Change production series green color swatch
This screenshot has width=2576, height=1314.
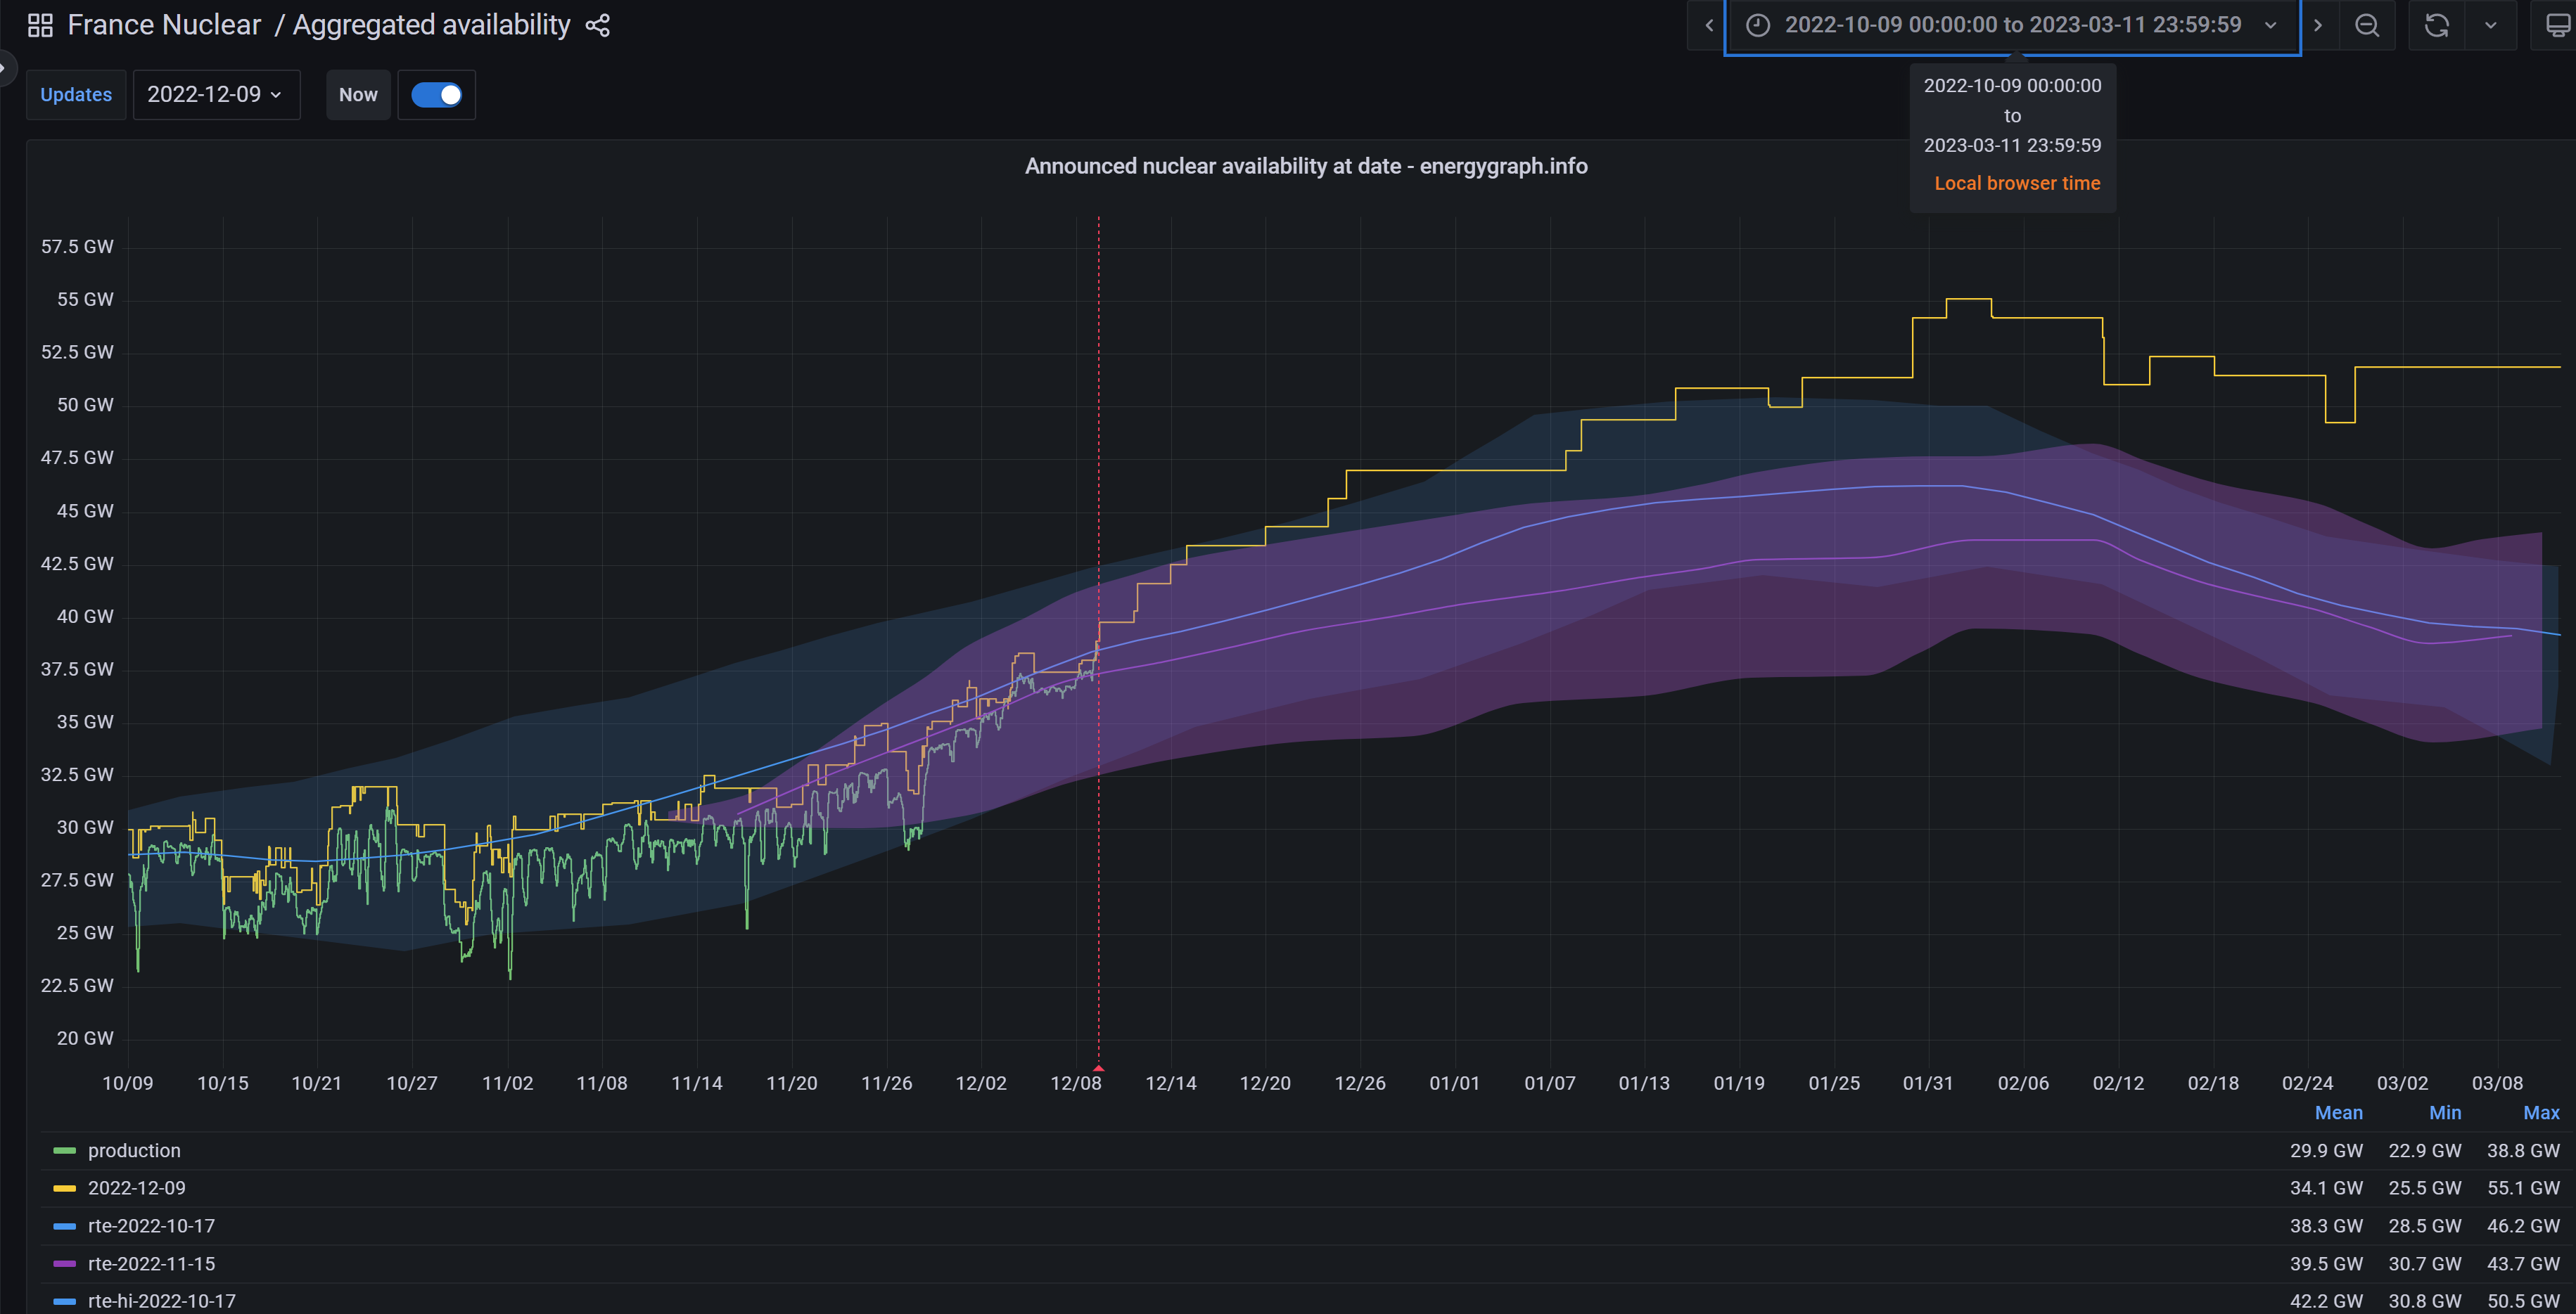[x=65, y=1151]
